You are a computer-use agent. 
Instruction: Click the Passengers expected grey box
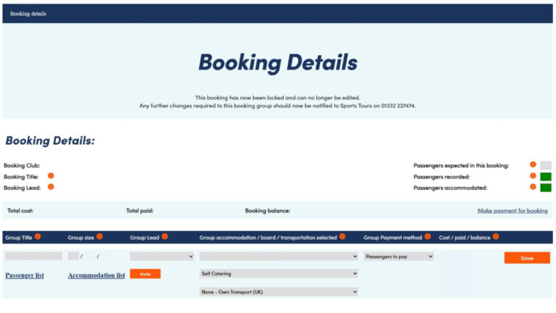[x=546, y=165]
